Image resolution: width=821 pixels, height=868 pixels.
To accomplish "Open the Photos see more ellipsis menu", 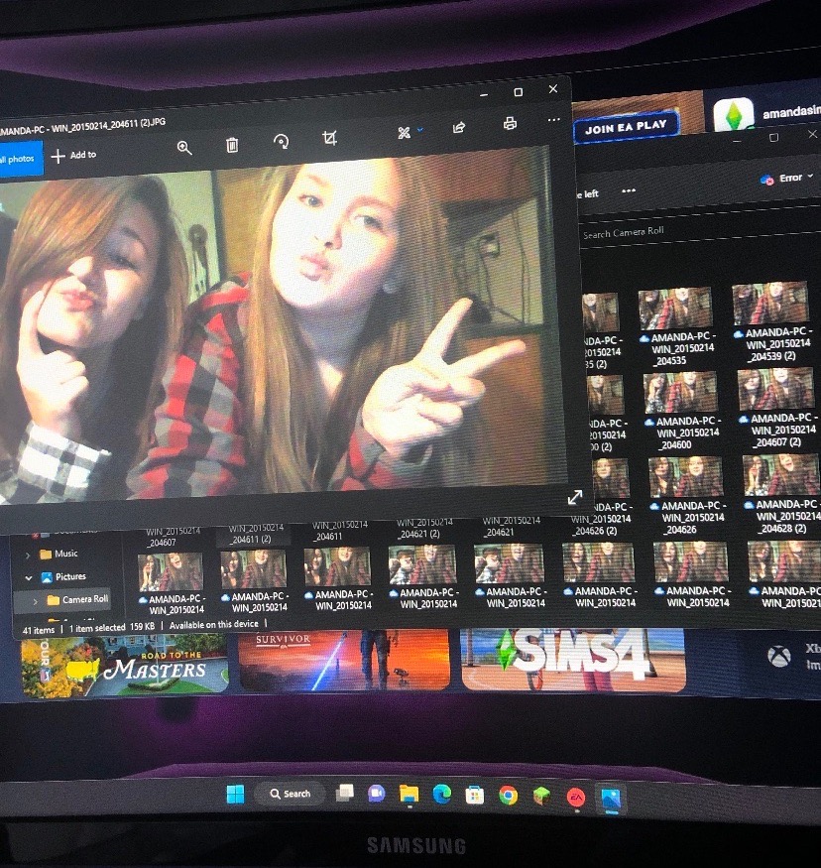I will coord(554,120).
